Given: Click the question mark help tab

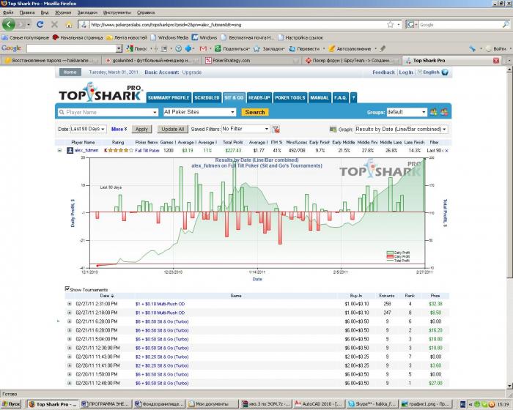Looking at the screenshot, I should [x=353, y=97].
